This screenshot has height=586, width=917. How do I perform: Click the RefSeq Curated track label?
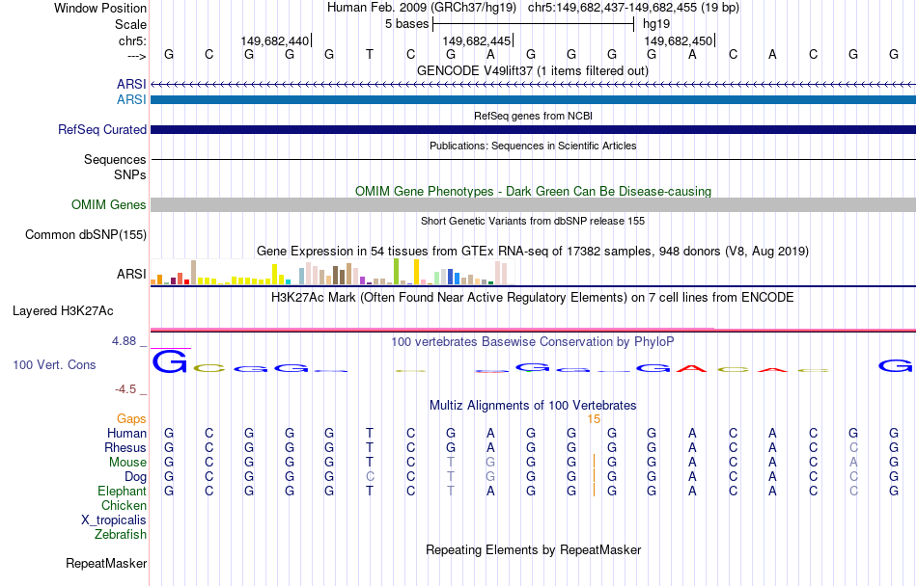click(x=101, y=129)
